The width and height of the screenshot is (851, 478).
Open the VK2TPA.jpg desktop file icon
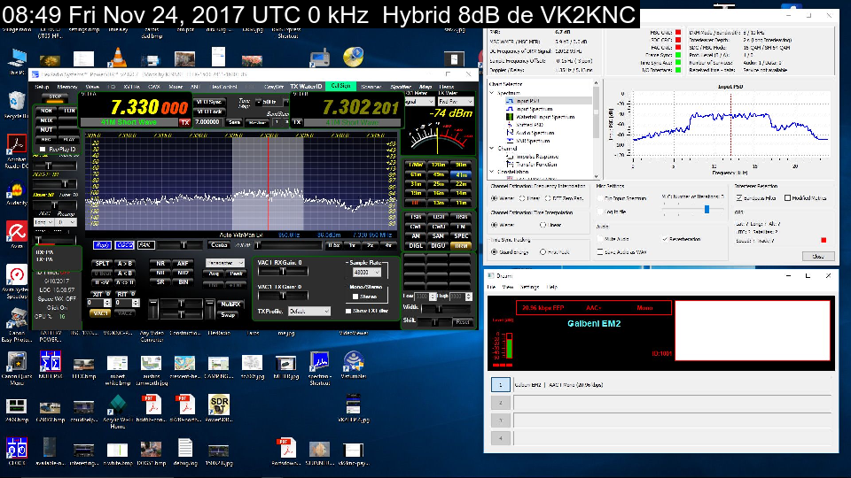[x=354, y=408]
